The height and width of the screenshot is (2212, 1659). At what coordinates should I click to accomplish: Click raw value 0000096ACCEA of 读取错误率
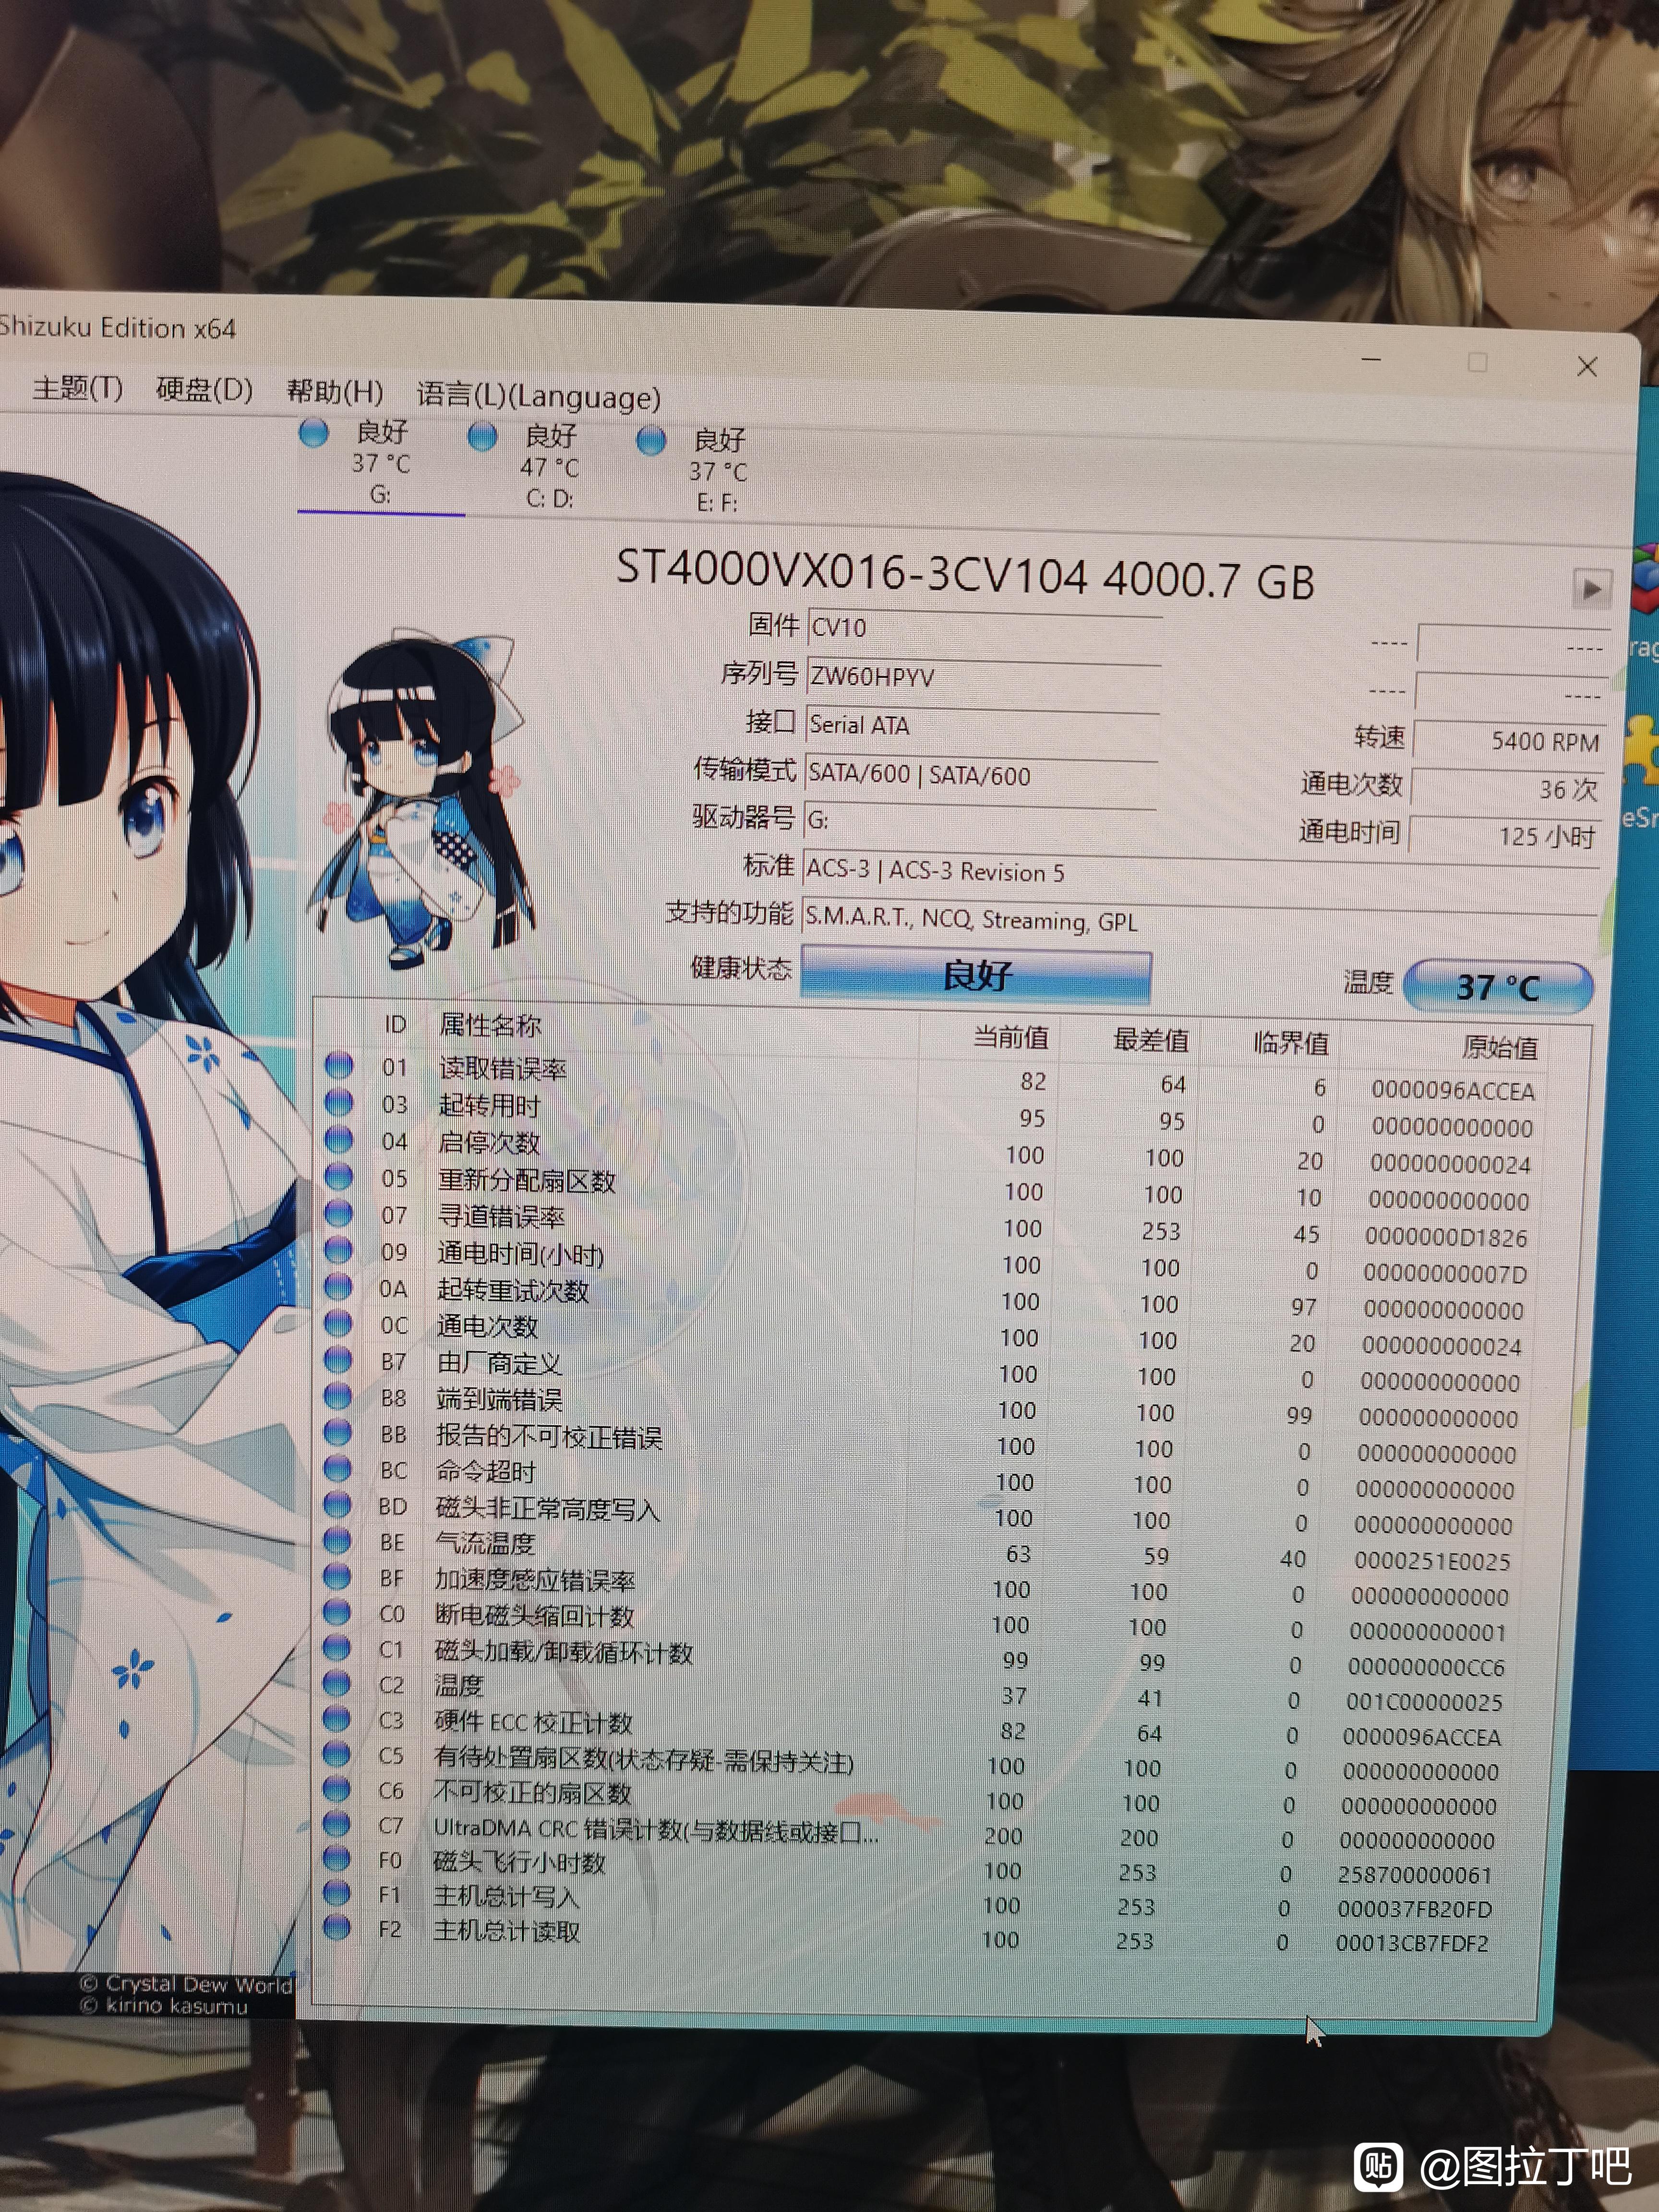tap(1453, 1091)
